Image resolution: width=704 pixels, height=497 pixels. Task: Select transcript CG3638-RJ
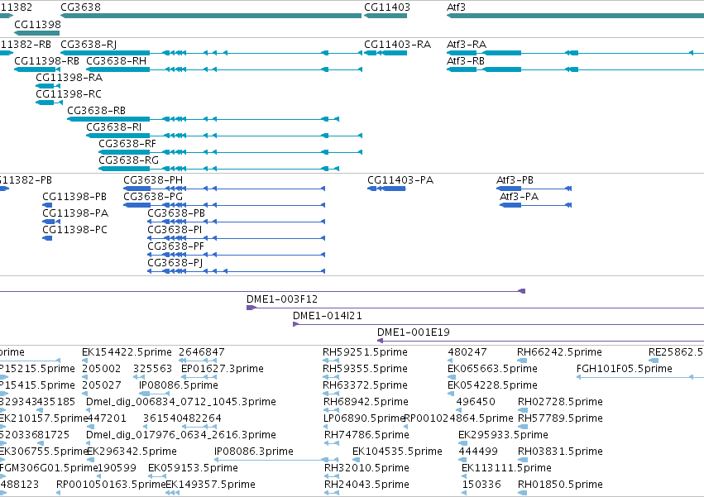pyautogui.click(x=211, y=53)
